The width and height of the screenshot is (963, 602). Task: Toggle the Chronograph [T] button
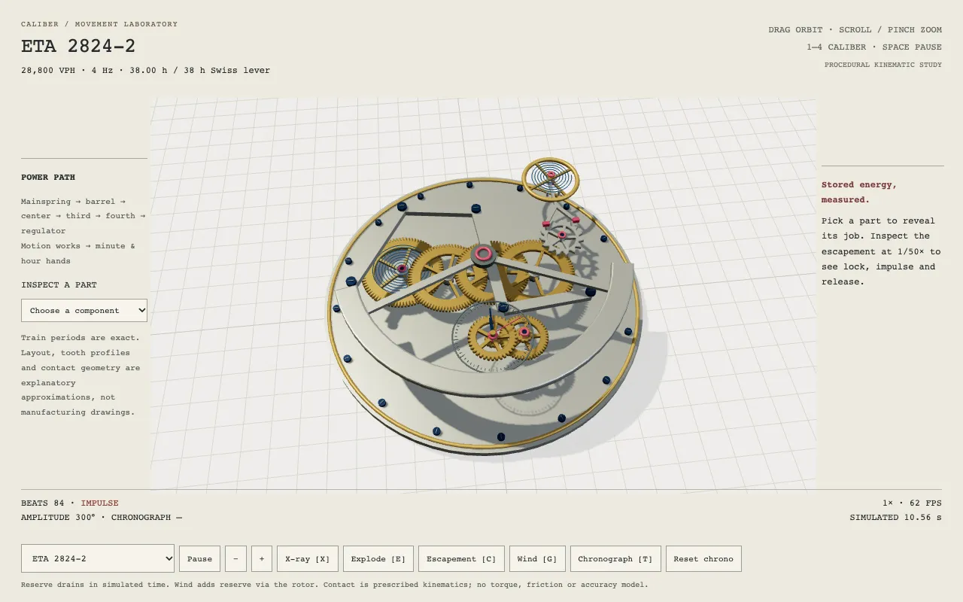[615, 558]
